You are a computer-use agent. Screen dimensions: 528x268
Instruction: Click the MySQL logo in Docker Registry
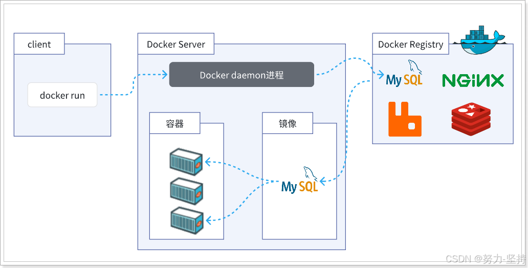click(404, 74)
